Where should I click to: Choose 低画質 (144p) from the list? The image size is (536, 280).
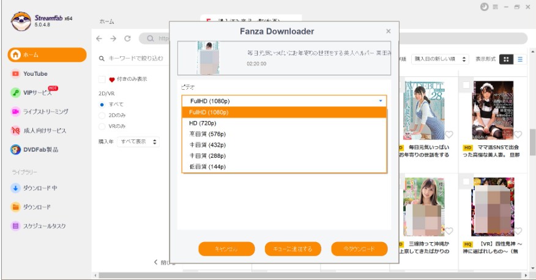[x=284, y=167]
